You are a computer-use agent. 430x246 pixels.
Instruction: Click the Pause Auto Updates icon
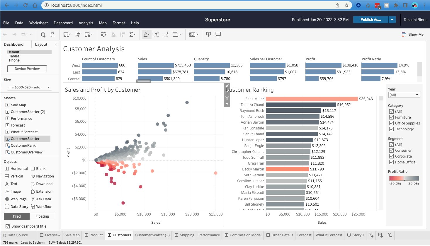click(x=52, y=35)
